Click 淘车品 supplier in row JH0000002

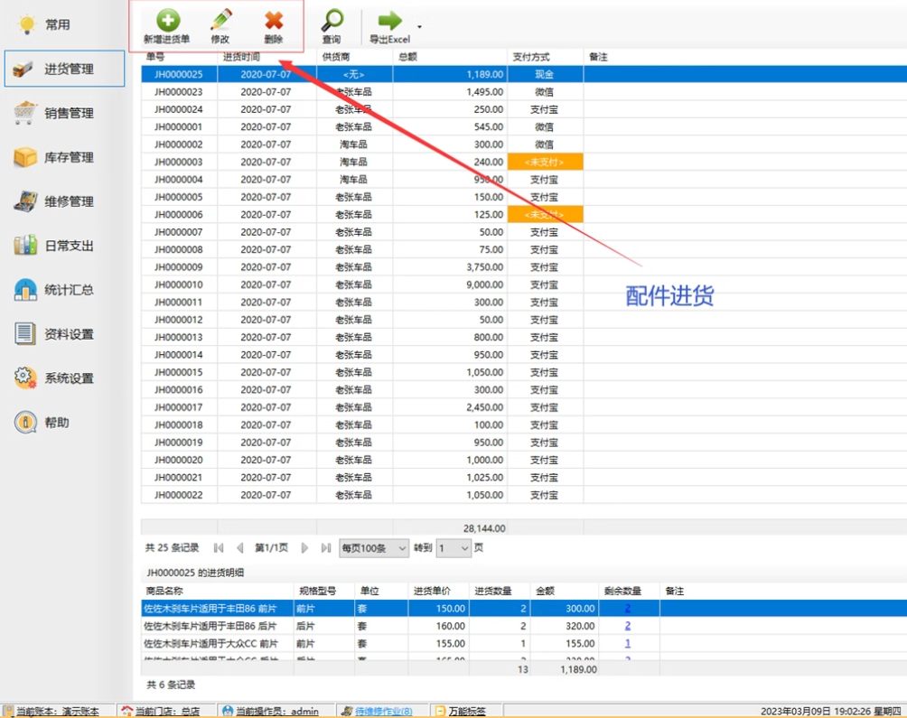coord(353,145)
